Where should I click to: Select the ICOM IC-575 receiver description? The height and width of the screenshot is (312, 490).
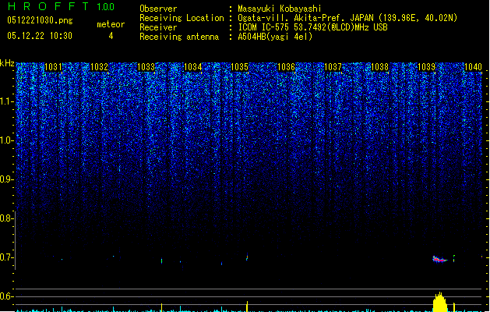click(312, 27)
